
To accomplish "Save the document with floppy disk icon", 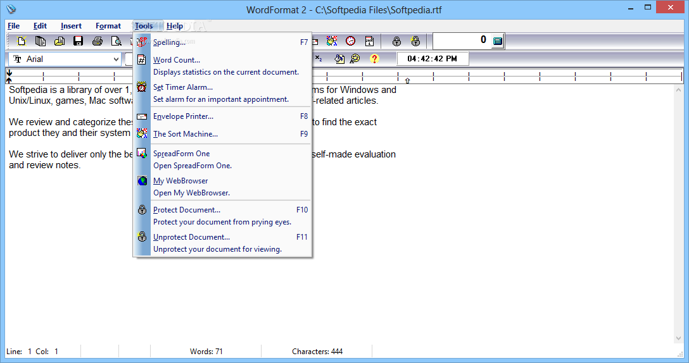I will [x=79, y=41].
